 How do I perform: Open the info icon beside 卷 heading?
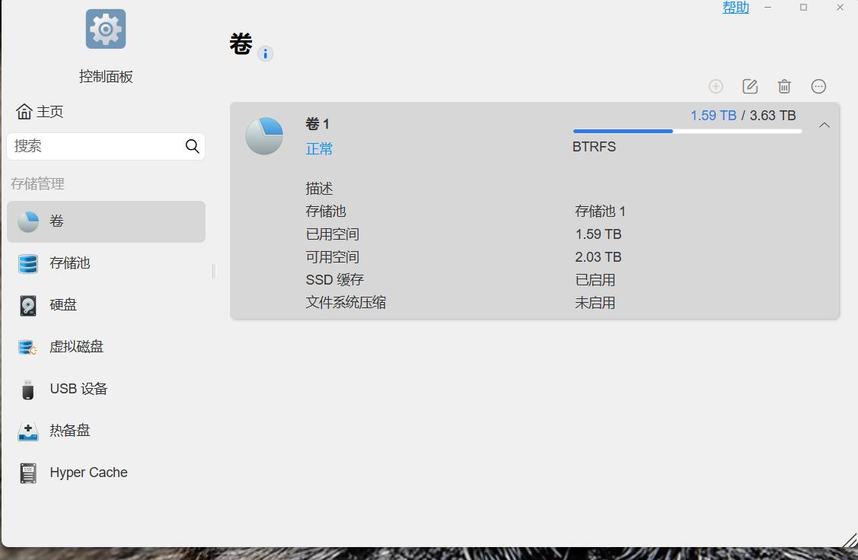[266, 53]
